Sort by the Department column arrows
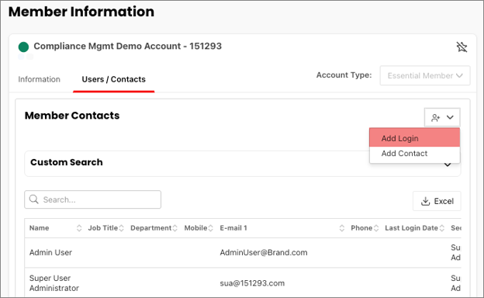 pos(175,228)
